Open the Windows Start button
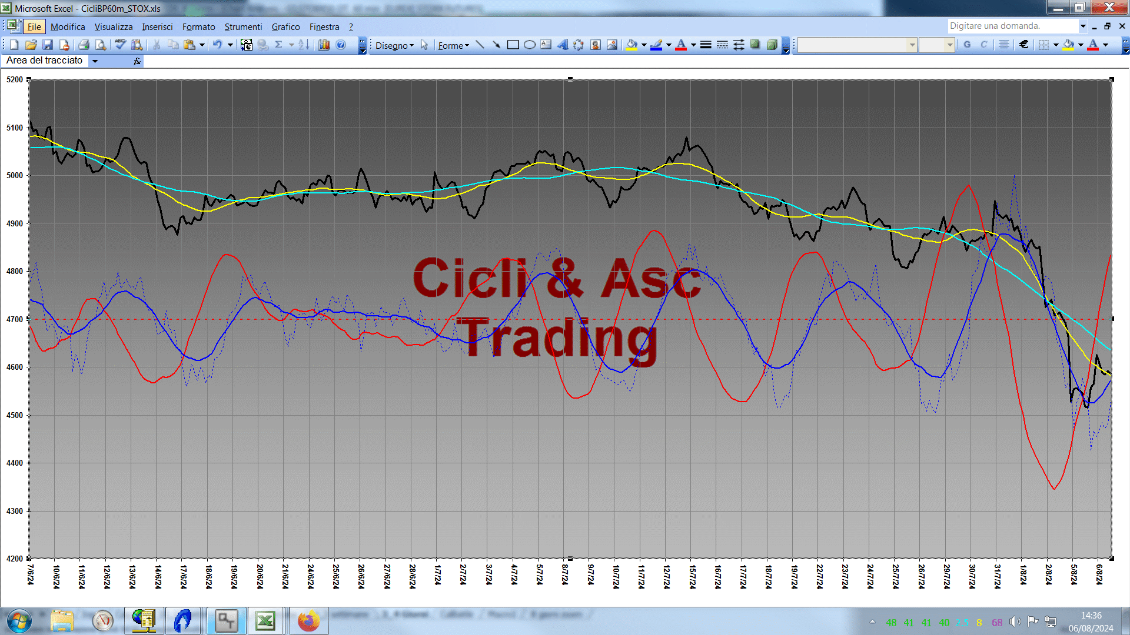Screen dimensions: 1130x635 pos(19,621)
